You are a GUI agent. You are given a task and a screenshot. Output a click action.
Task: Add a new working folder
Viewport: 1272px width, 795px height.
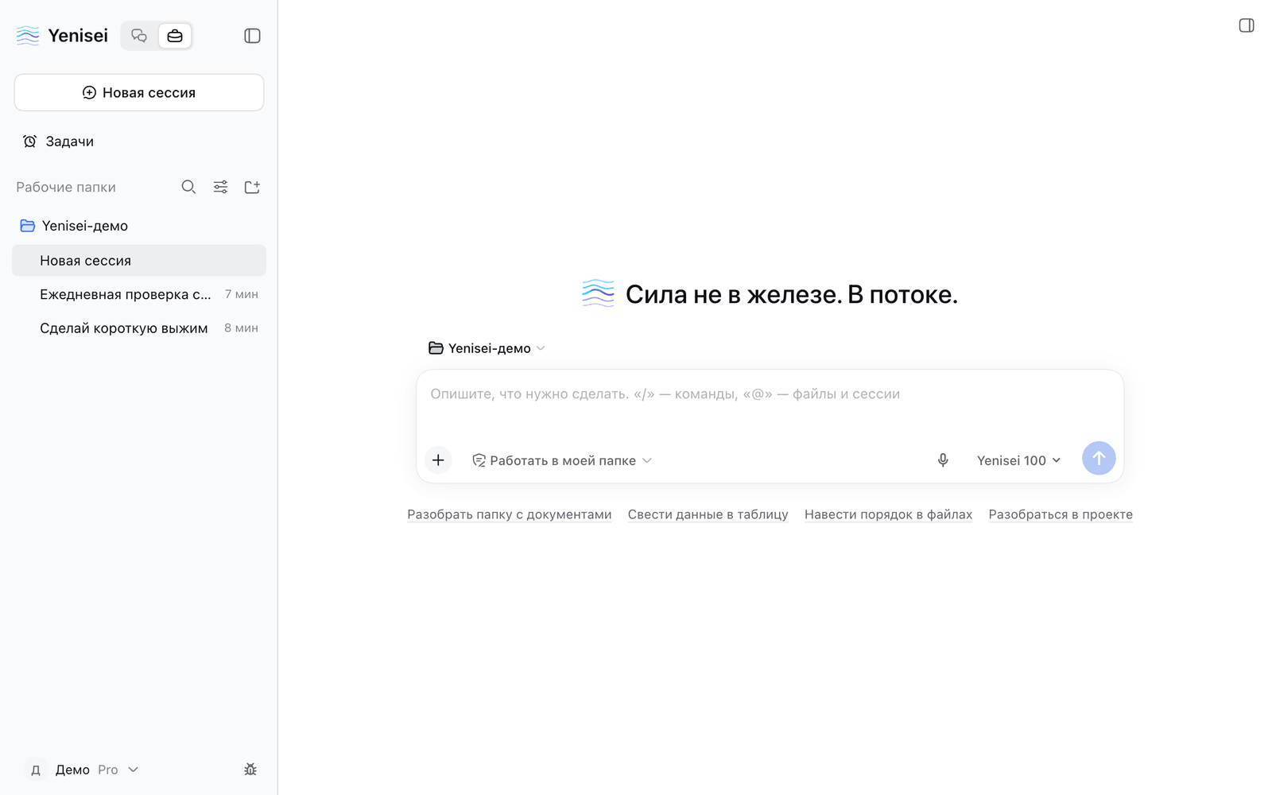click(x=252, y=187)
